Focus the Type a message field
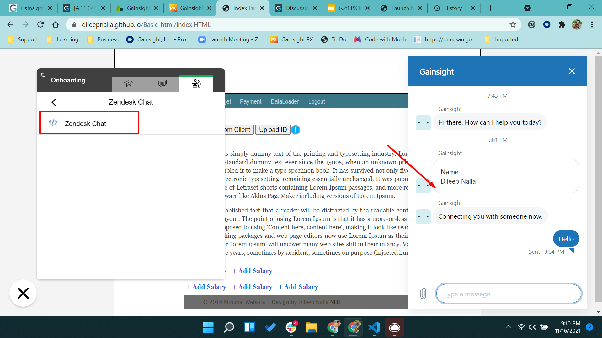The height and width of the screenshot is (338, 602). (509, 294)
